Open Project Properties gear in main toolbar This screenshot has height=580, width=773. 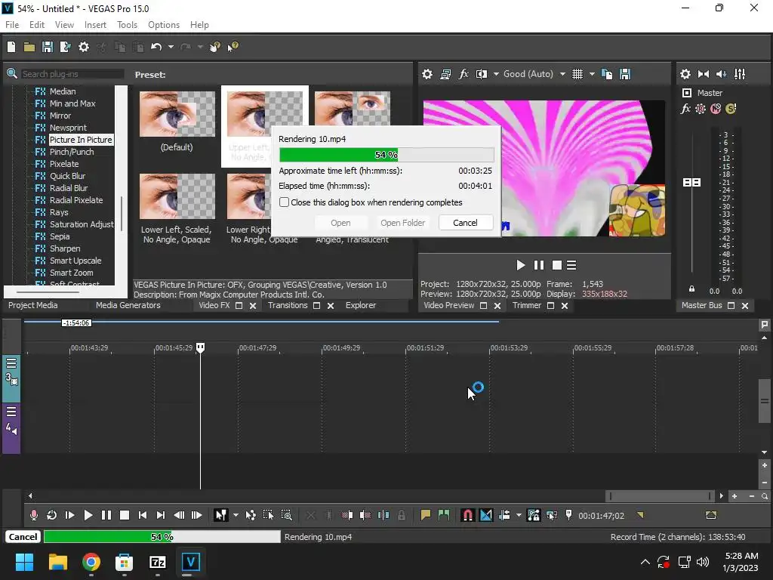(84, 47)
